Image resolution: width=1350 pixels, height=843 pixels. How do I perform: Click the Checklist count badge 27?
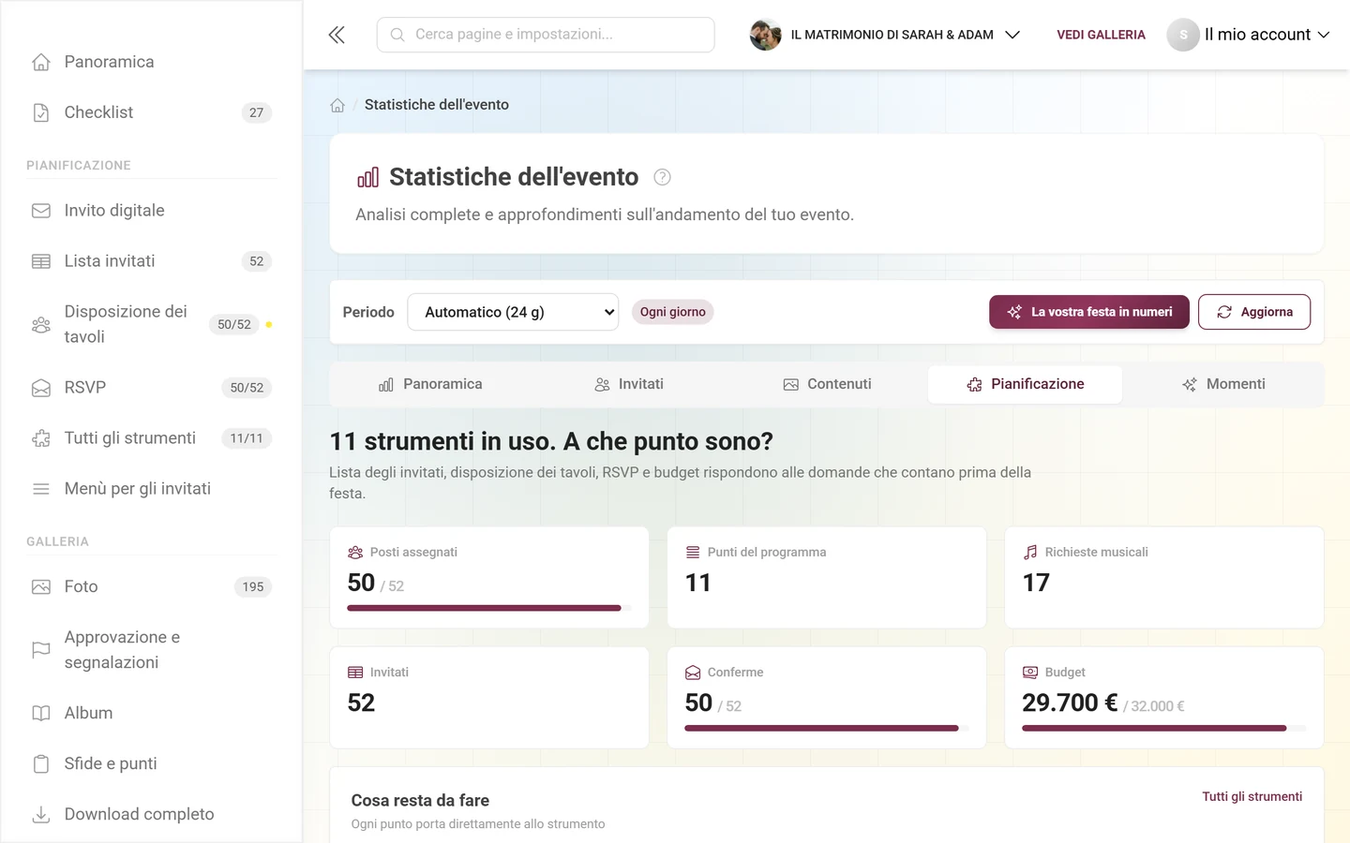click(x=257, y=112)
